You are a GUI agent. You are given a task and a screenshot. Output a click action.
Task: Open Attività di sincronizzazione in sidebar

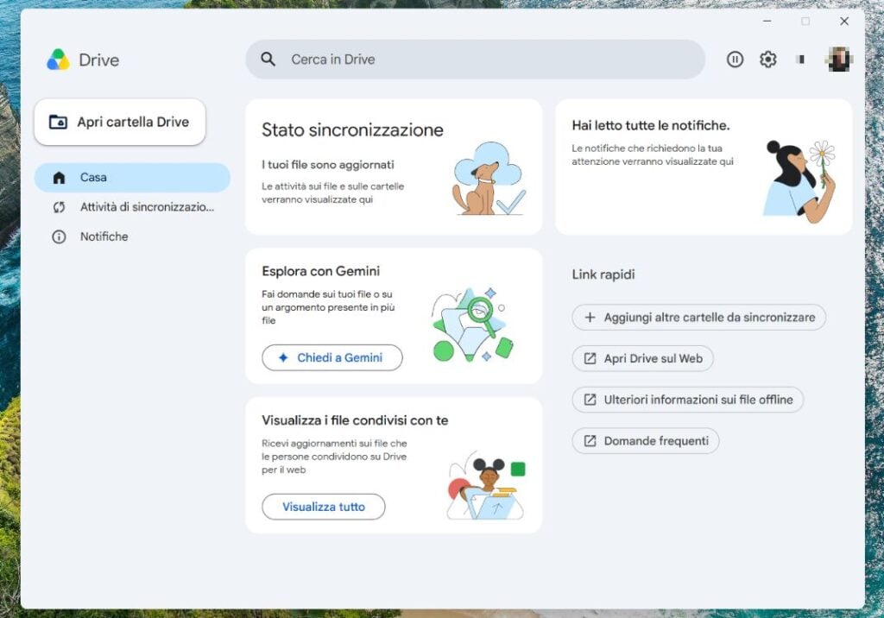(132, 207)
